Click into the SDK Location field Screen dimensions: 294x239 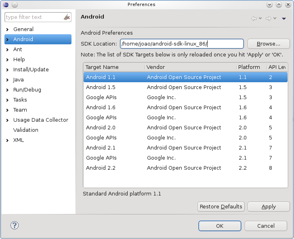182,44
